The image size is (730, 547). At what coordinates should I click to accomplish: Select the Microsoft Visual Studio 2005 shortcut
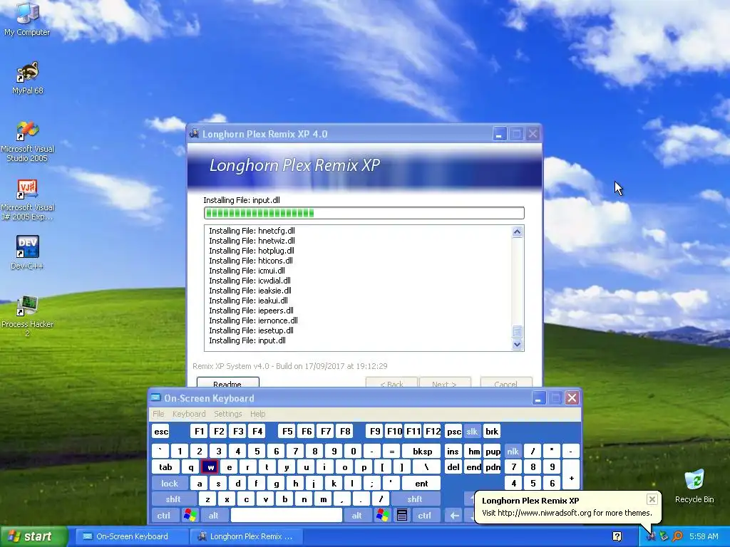[x=28, y=141]
